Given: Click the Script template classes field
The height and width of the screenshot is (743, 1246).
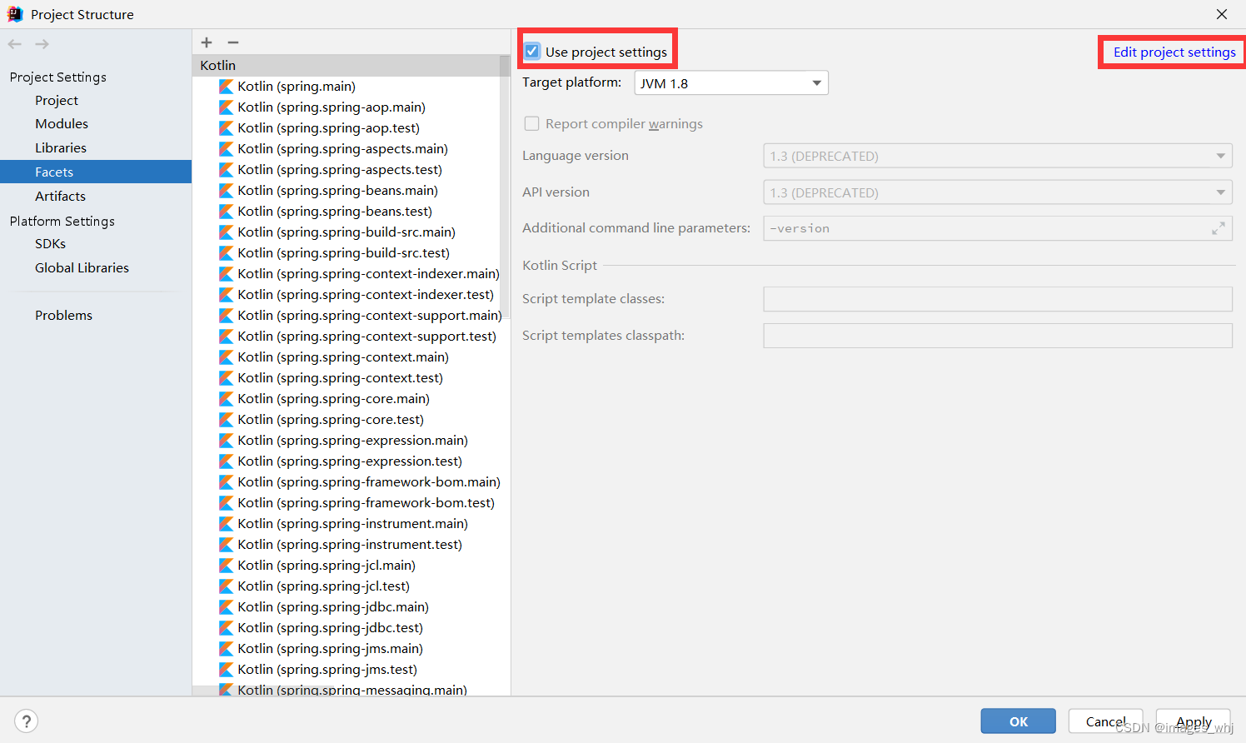Looking at the screenshot, I should (998, 299).
